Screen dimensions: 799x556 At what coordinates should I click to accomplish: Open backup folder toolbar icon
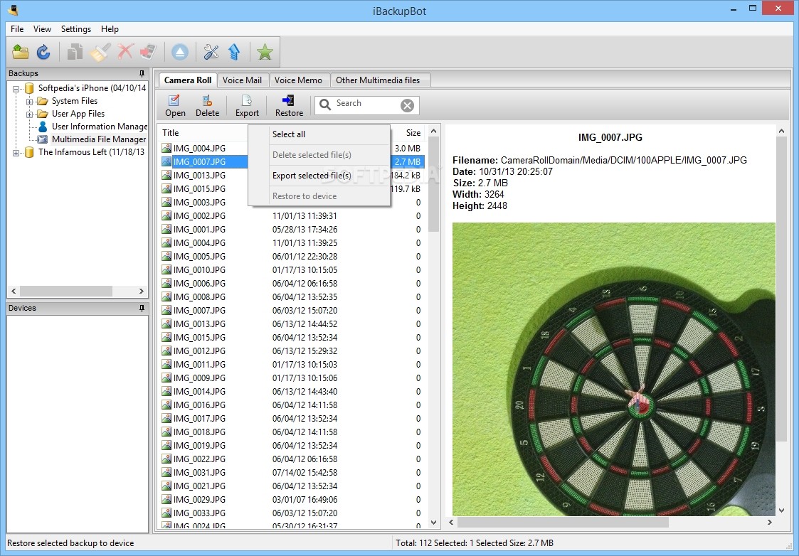click(21, 52)
